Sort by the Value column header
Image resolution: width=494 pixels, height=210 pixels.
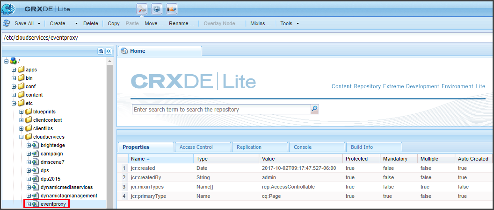coord(301,159)
